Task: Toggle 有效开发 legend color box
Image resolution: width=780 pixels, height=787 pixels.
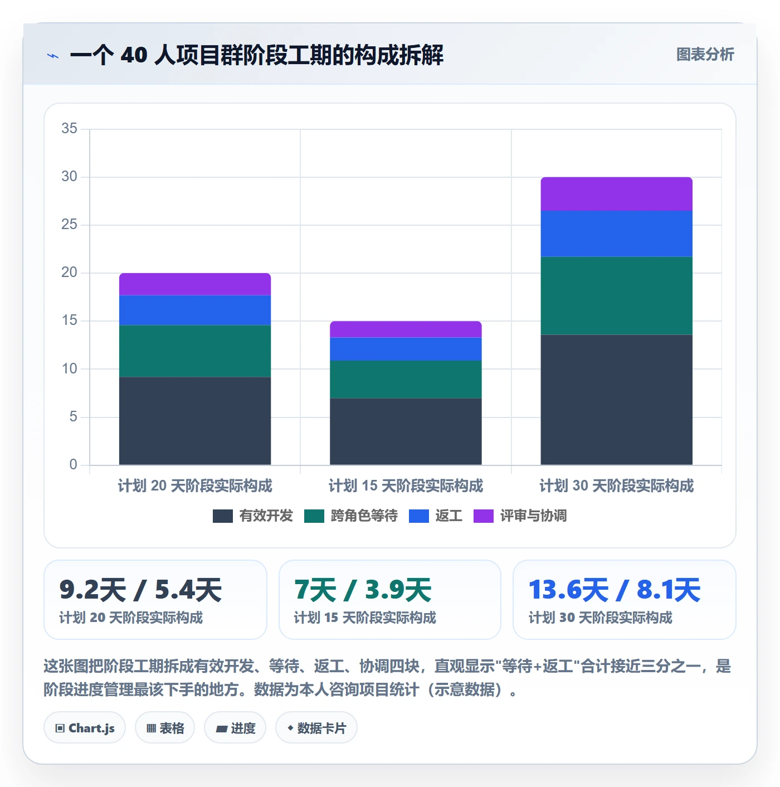Action: [222, 516]
